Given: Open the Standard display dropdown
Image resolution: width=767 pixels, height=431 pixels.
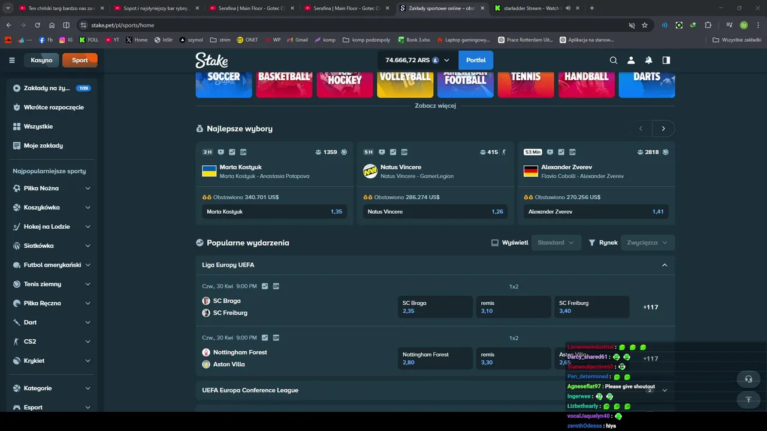Looking at the screenshot, I should click(556, 242).
